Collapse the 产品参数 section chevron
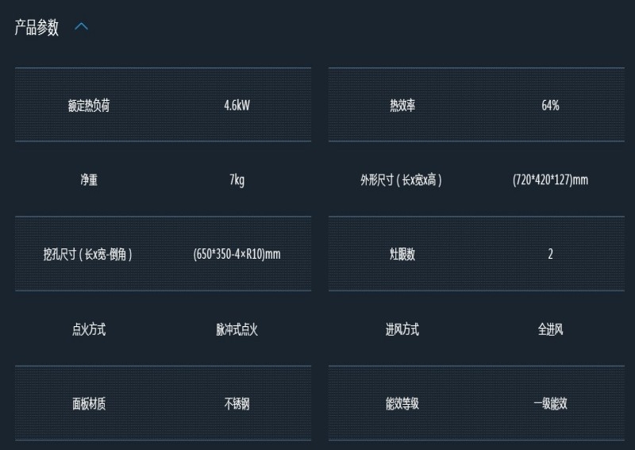This screenshot has width=635, height=450. [x=82, y=27]
